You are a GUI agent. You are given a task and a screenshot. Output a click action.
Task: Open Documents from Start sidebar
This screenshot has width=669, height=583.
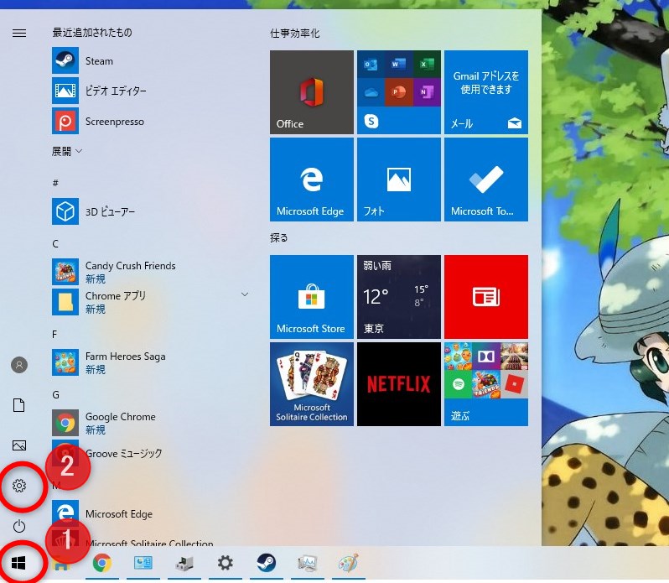(x=19, y=405)
